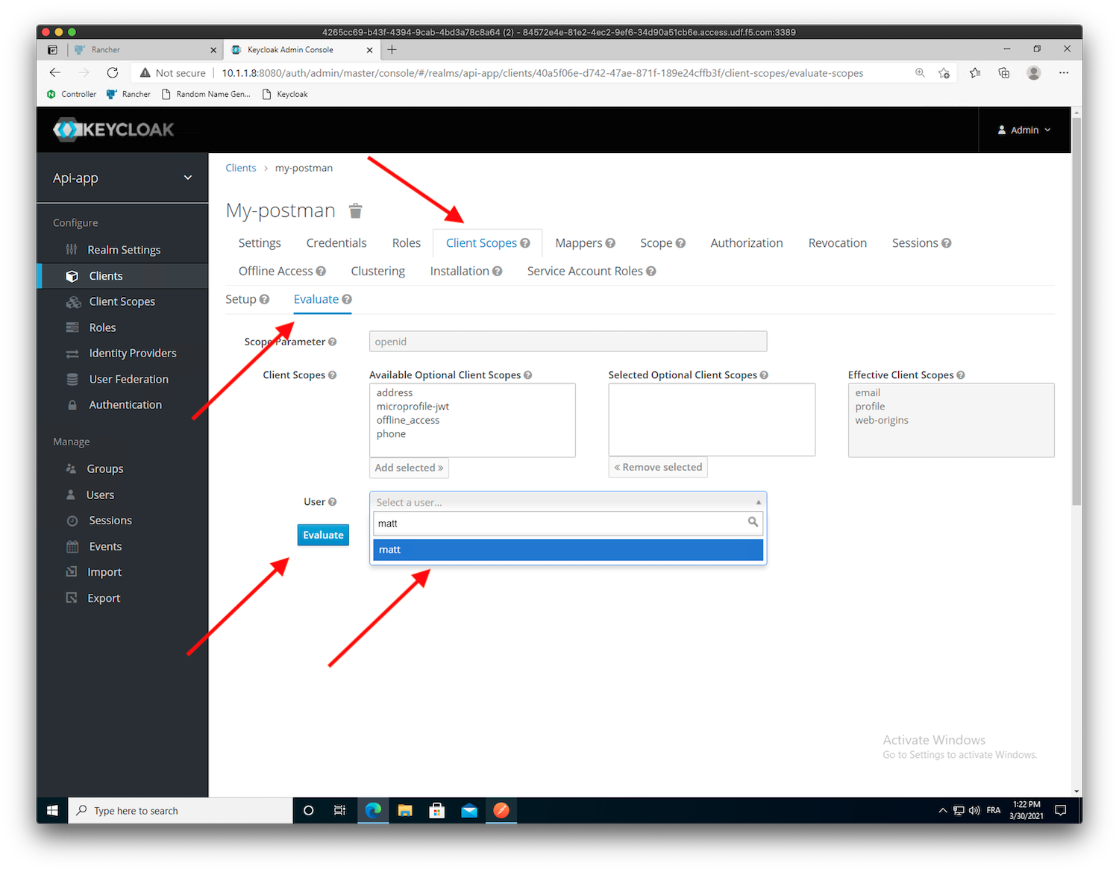Open the Offline Access tab
Screen dimensions: 1119x872
pos(276,272)
